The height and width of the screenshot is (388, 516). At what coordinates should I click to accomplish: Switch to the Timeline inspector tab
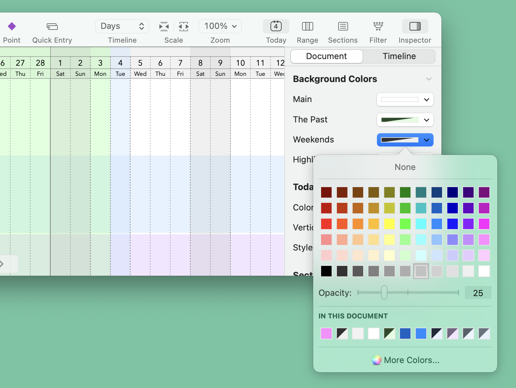pyautogui.click(x=399, y=56)
